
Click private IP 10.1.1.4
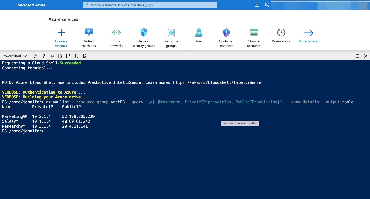(x=41, y=121)
